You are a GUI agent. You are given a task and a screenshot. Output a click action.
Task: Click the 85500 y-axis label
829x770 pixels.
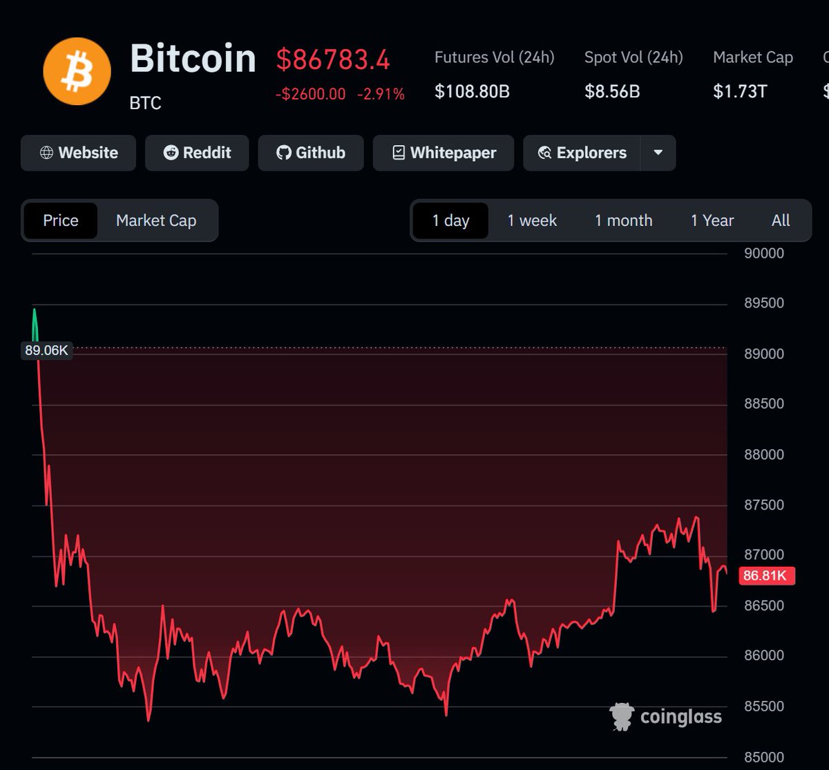763,707
